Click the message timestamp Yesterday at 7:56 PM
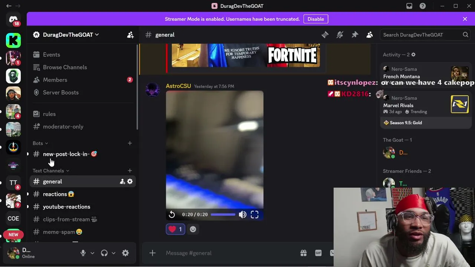This screenshot has height=267, width=475. pos(214,86)
